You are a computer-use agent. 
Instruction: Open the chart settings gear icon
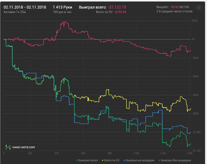click(199, 8)
